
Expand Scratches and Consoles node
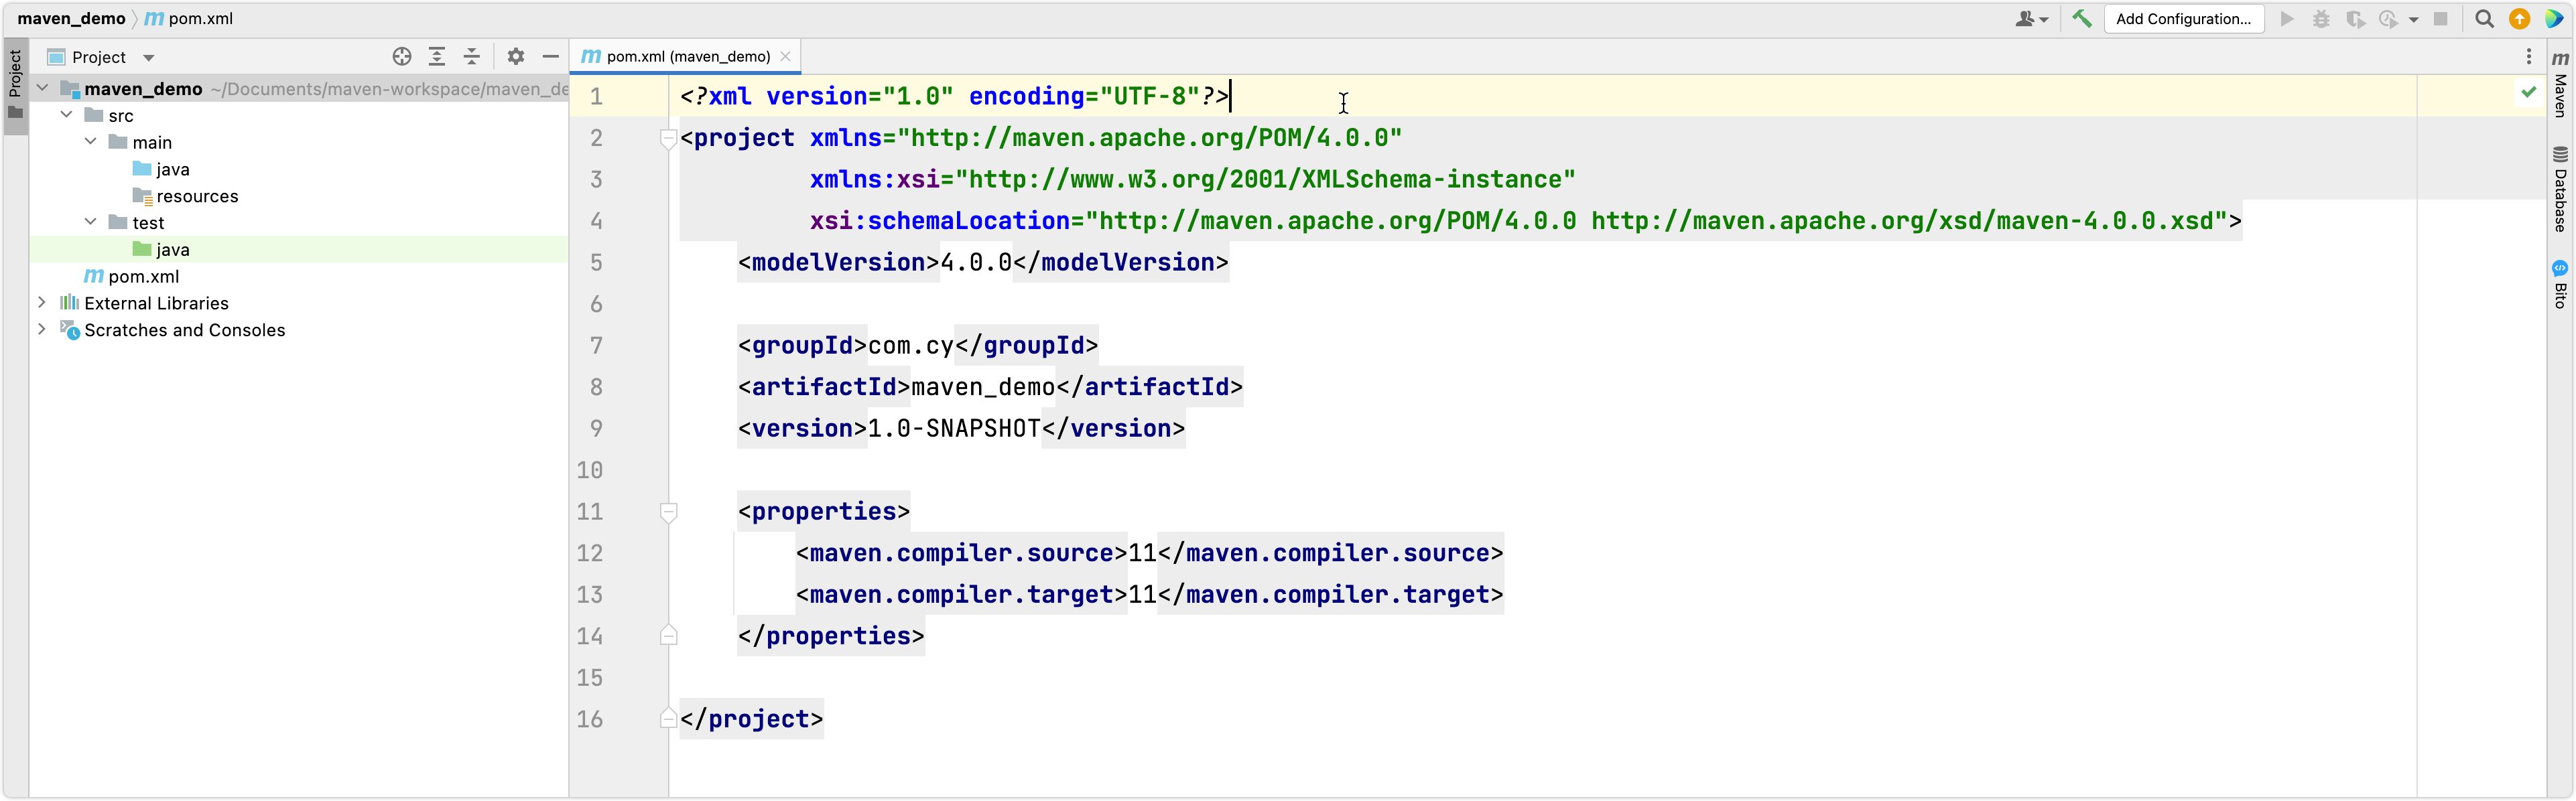[42, 328]
